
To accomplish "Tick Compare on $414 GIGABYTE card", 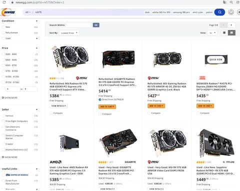I will (100, 114).
